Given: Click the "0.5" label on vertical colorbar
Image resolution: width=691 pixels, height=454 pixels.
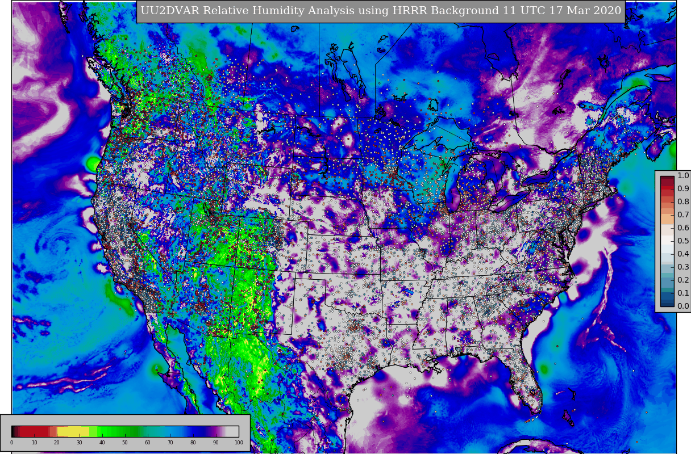Looking at the screenshot, I should point(683,241).
